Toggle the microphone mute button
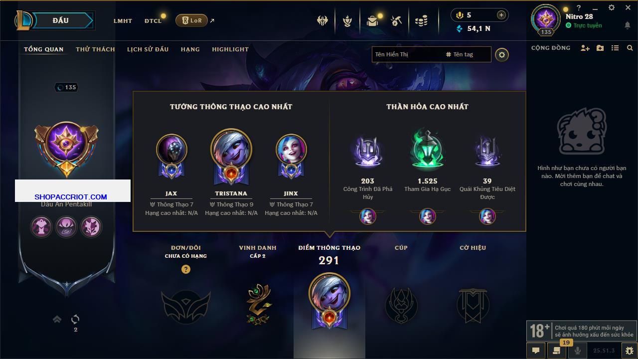The height and width of the screenshot is (359, 638). 578,351
